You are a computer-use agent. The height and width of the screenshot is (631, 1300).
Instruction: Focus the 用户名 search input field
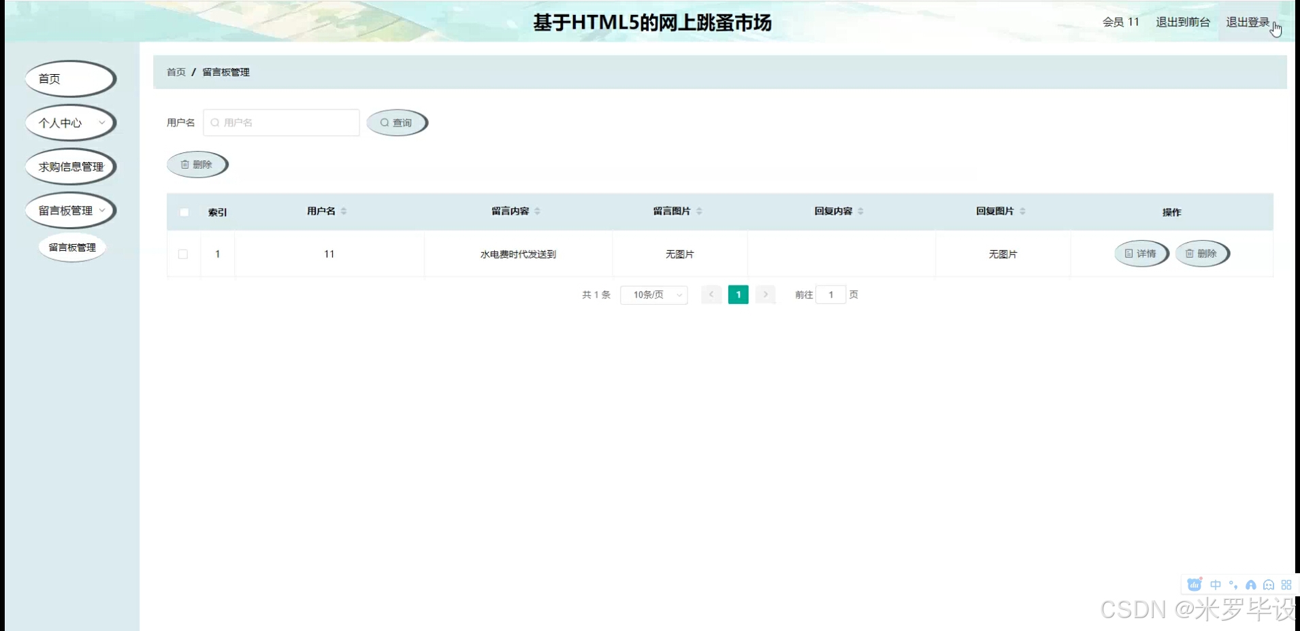(281, 122)
